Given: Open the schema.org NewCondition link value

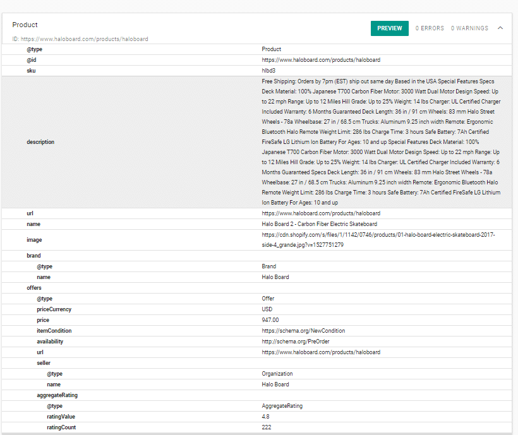Looking at the screenshot, I should 303,331.
